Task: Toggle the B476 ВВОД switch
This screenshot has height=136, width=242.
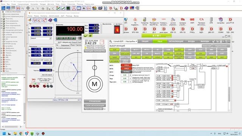Action: [126, 68]
